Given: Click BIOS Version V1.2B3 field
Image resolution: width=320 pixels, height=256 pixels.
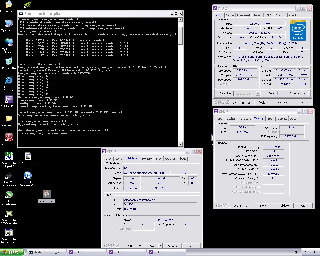Looking at the screenshot, I should [x=160, y=204].
